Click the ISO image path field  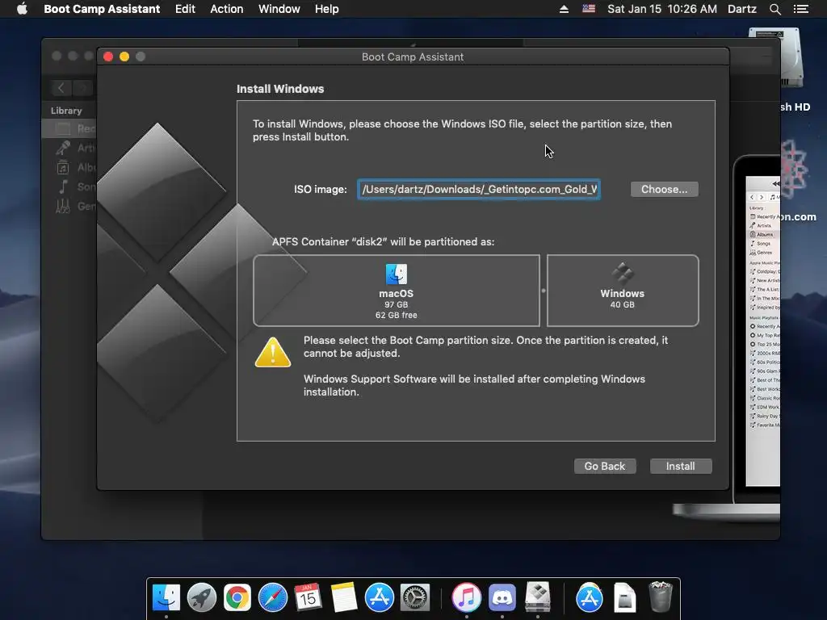(x=479, y=189)
